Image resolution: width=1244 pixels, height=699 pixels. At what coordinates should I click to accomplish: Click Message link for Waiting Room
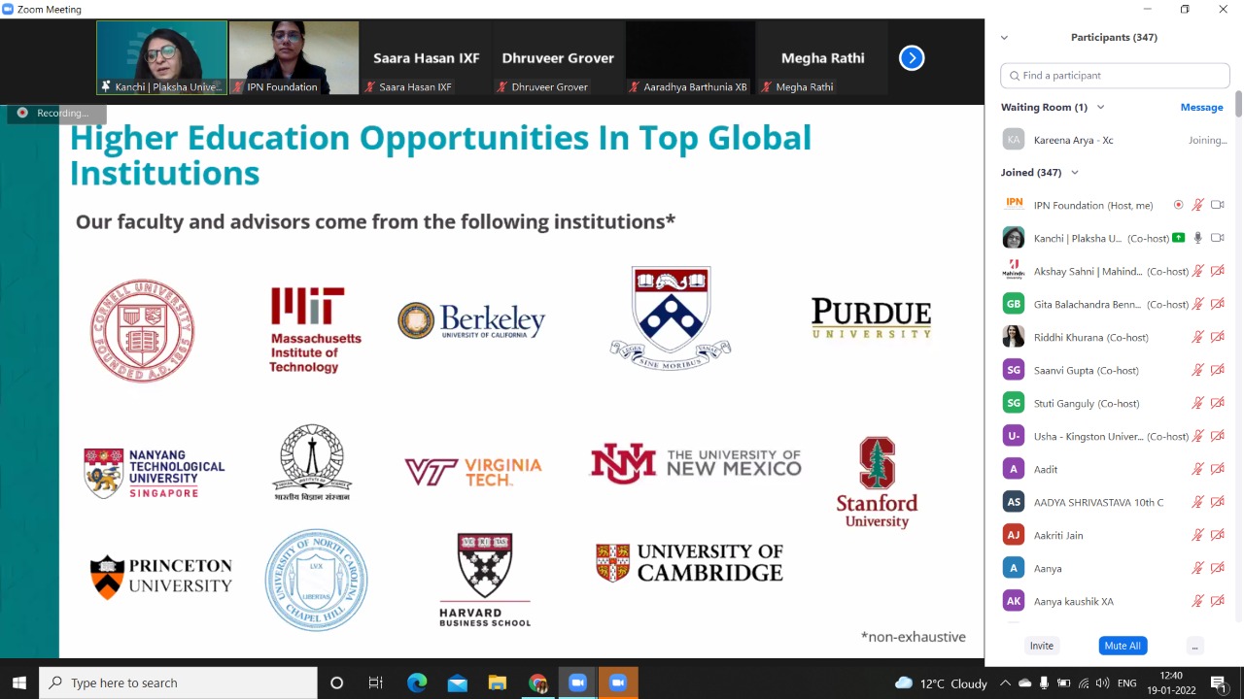[x=1201, y=108]
